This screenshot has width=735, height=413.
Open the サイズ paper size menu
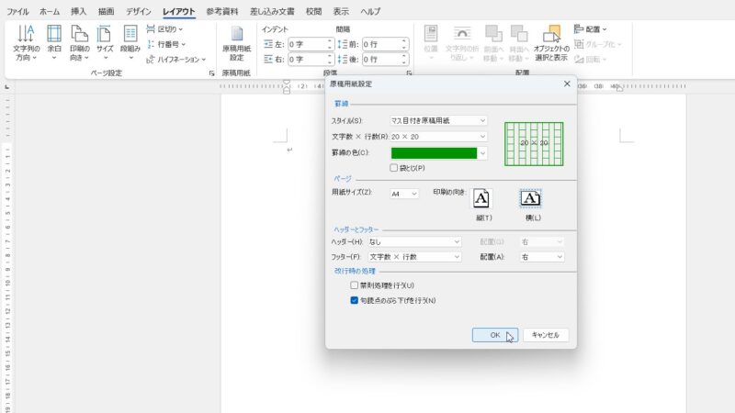(105, 43)
